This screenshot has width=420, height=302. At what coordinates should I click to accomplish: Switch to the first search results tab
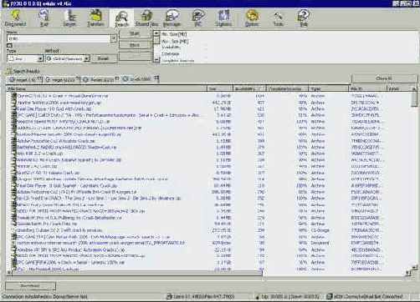point(25,79)
